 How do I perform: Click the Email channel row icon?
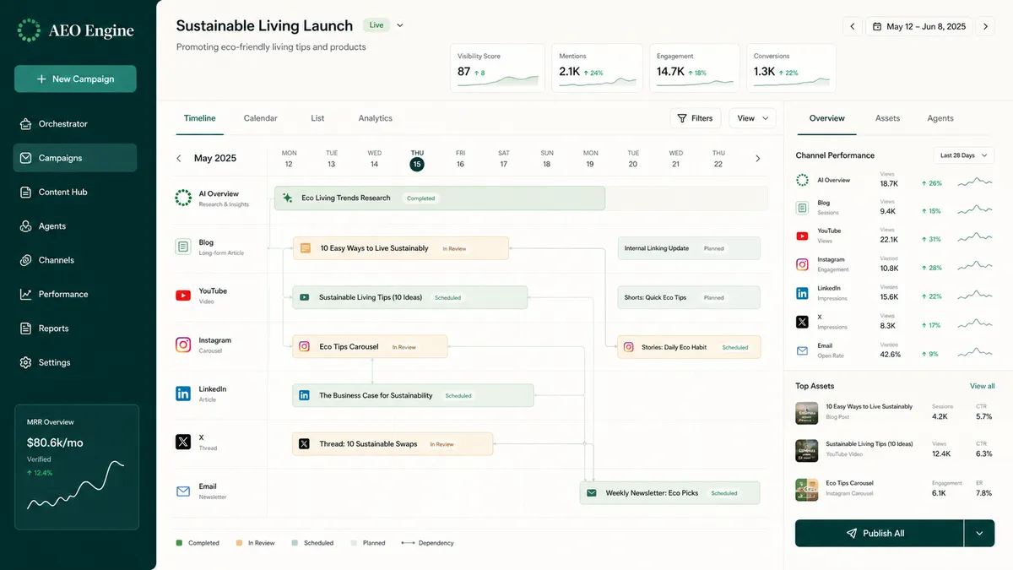[183, 491]
